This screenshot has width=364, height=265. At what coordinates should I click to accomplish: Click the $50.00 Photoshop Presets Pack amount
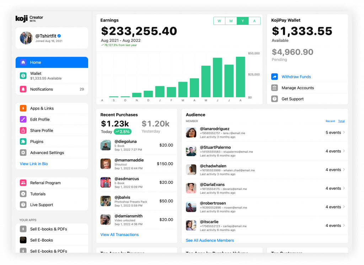tap(166, 201)
